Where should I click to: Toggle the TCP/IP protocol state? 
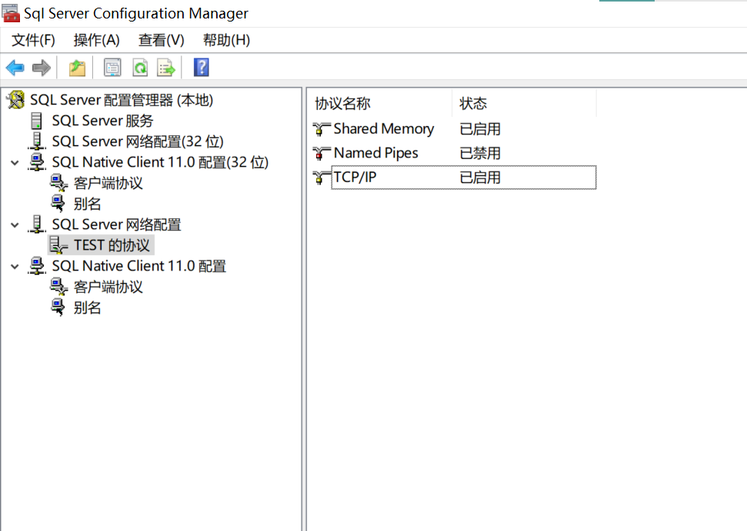click(x=354, y=178)
